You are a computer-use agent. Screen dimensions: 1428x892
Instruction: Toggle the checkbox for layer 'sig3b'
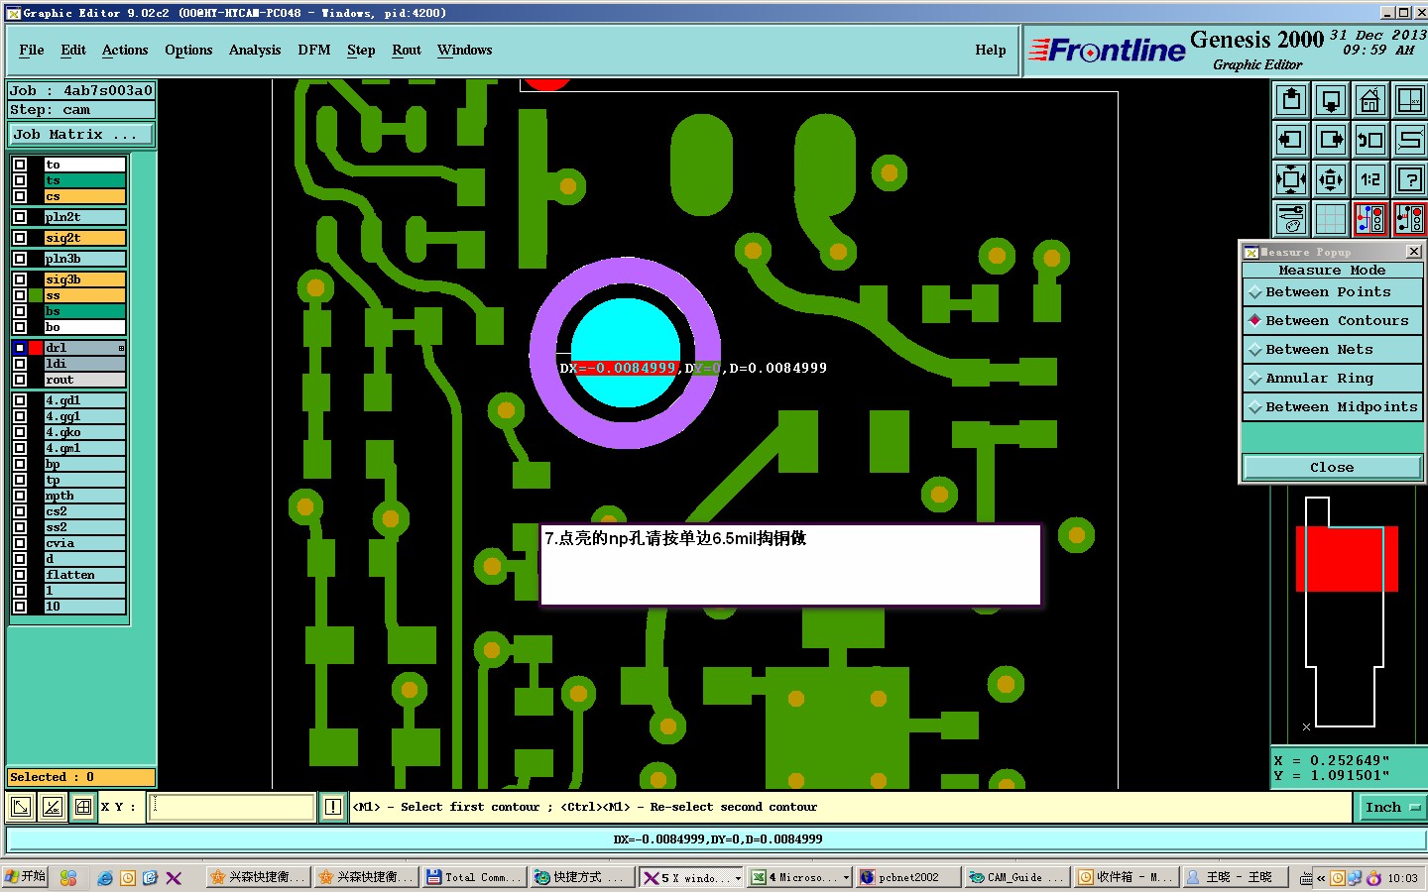(20, 279)
